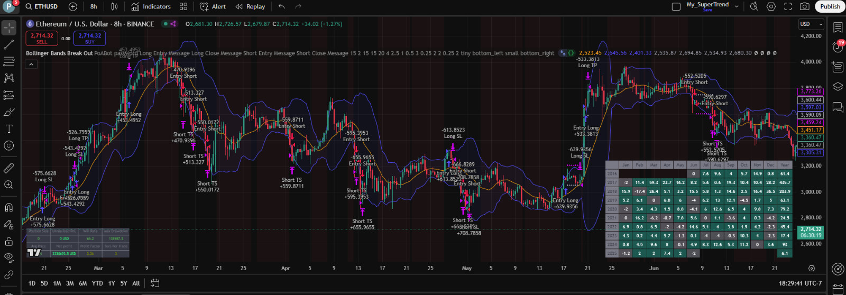Open chart settings hexagon icon

pyautogui.click(x=771, y=6)
